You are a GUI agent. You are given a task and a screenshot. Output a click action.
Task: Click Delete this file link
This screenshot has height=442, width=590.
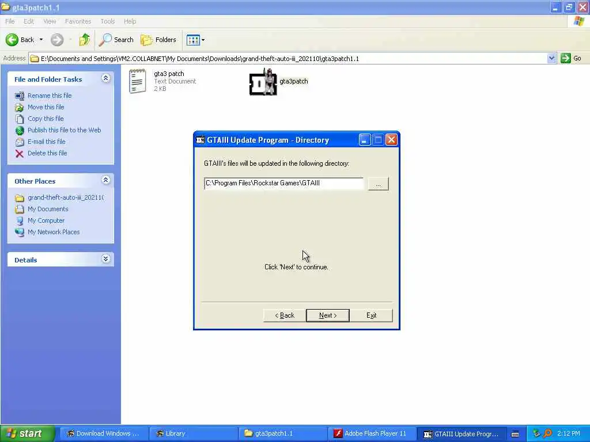[x=47, y=153]
